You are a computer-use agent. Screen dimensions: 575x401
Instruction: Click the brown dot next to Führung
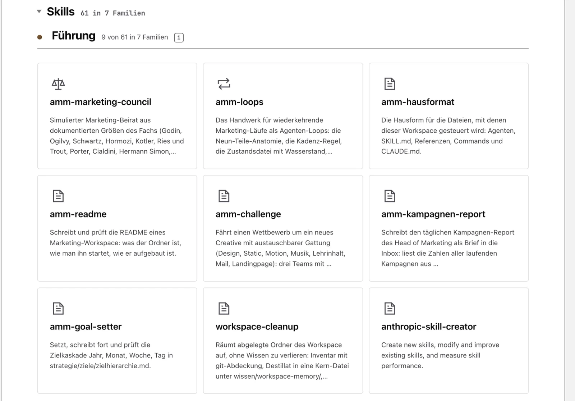point(40,37)
